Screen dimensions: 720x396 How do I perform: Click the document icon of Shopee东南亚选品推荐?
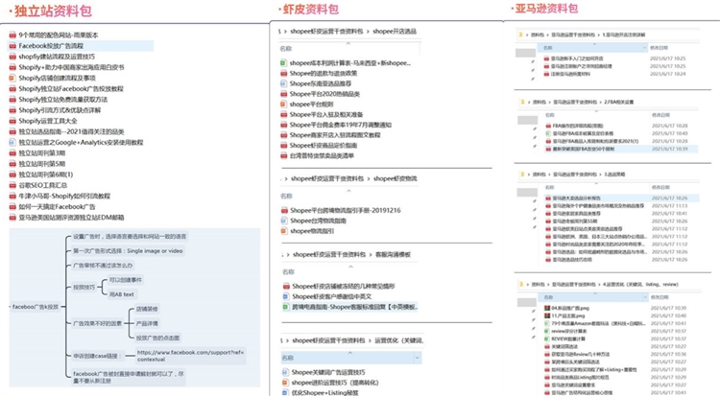(284, 83)
